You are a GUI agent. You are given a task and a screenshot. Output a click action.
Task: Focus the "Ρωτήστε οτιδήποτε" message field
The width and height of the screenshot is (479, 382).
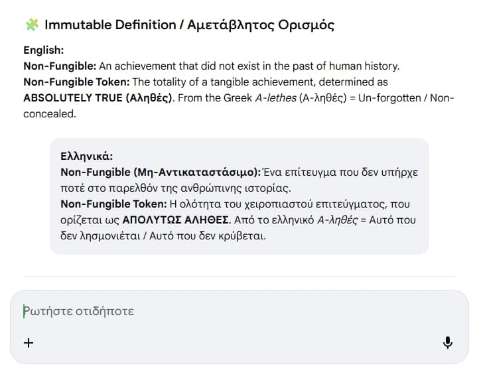coord(199,310)
